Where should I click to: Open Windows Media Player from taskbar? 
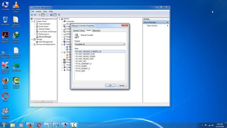[x=21, y=125]
